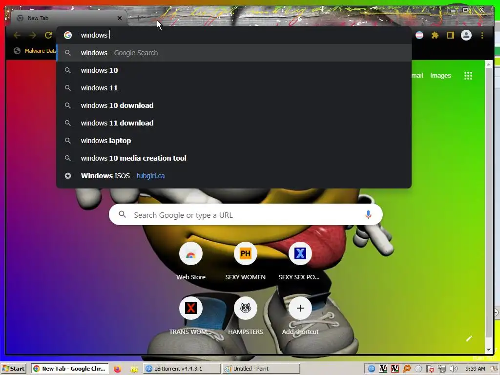Open the Extensions puzzle-piece menu
The width and height of the screenshot is (500, 375).
point(435,35)
